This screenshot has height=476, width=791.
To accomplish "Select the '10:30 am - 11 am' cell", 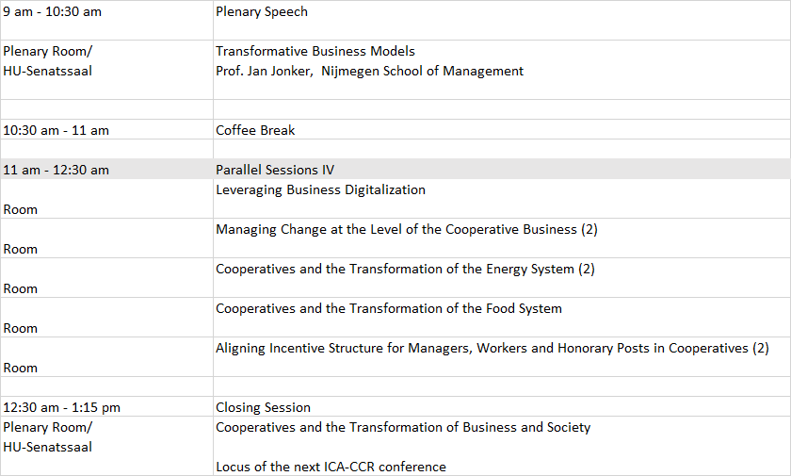I will 56,130.
